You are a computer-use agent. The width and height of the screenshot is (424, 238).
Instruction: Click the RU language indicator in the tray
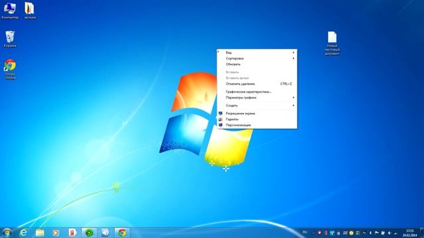[305, 232]
